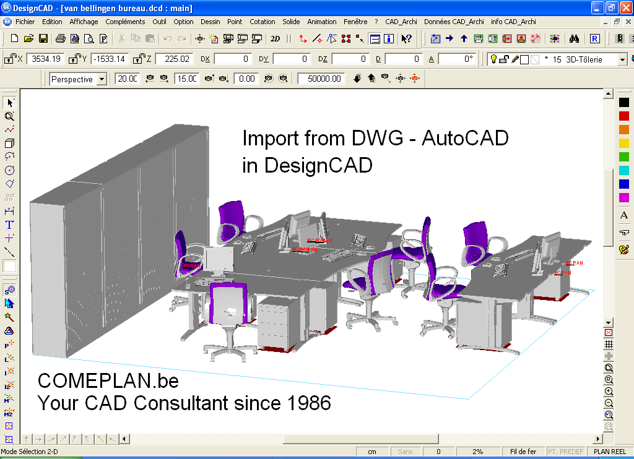Click the Print icon
The image size is (634, 459).
pyautogui.click(x=61, y=38)
